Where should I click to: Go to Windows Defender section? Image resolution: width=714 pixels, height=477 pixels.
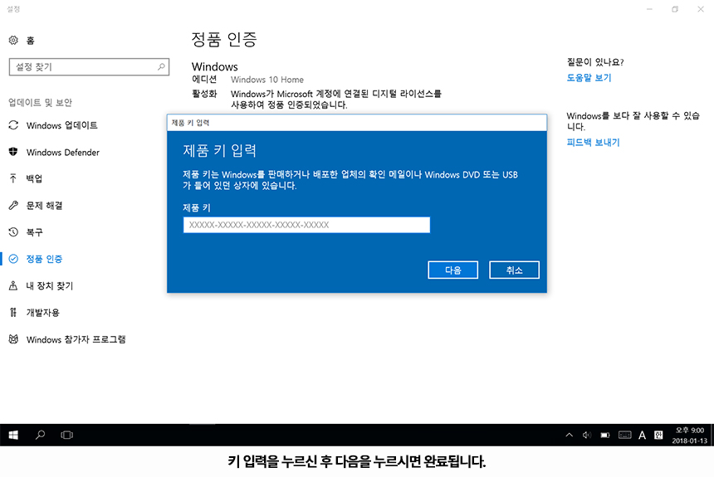click(63, 152)
